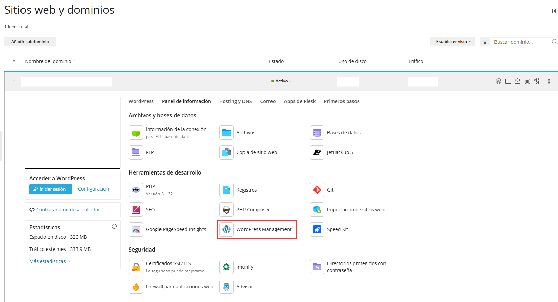Screen dimensions: 558x302
Task: Click the database icon in domain row
Action: click(527, 81)
